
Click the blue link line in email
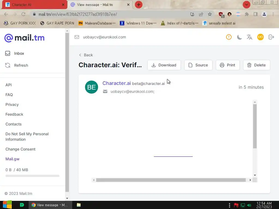tap(173, 156)
